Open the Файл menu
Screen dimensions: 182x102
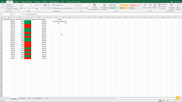point(3,2)
